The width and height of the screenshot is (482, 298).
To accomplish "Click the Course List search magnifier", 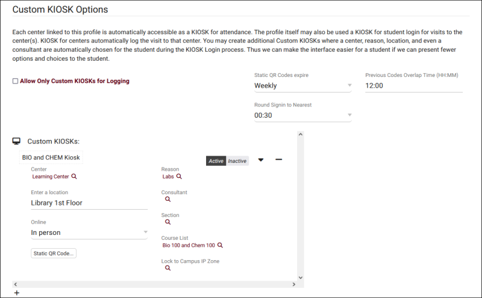I will pyautogui.click(x=221, y=246).
